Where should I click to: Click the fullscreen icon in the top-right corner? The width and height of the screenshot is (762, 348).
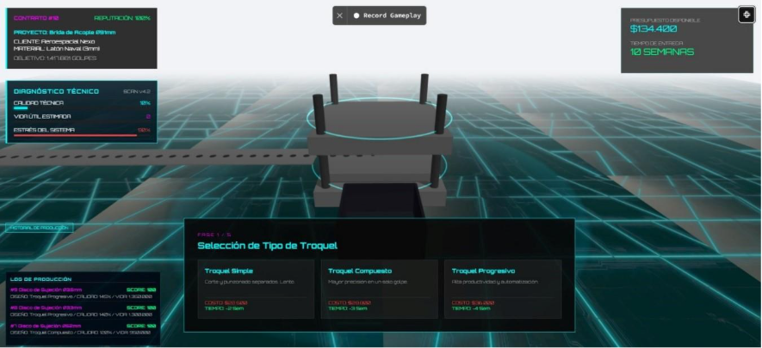pos(747,15)
